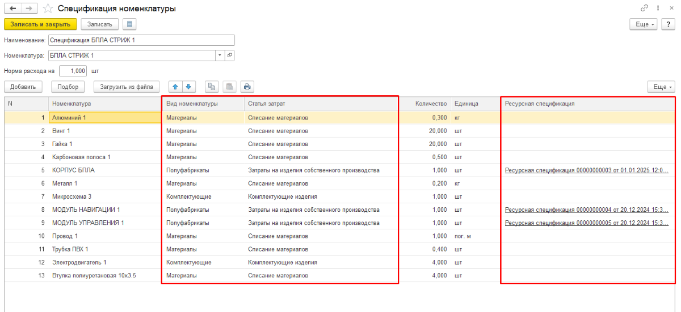Click the print icon above the table
The width and height of the screenshot is (681, 312).
(247, 87)
